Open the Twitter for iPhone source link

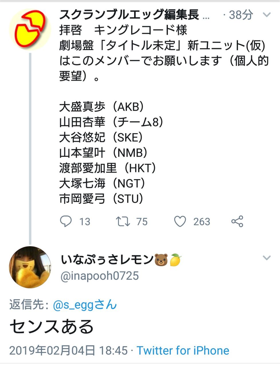pyautogui.click(x=183, y=350)
